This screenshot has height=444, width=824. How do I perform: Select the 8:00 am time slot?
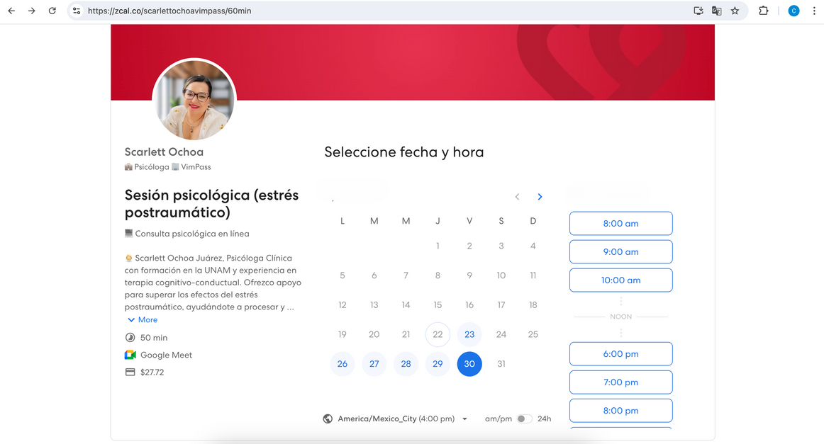620,224
